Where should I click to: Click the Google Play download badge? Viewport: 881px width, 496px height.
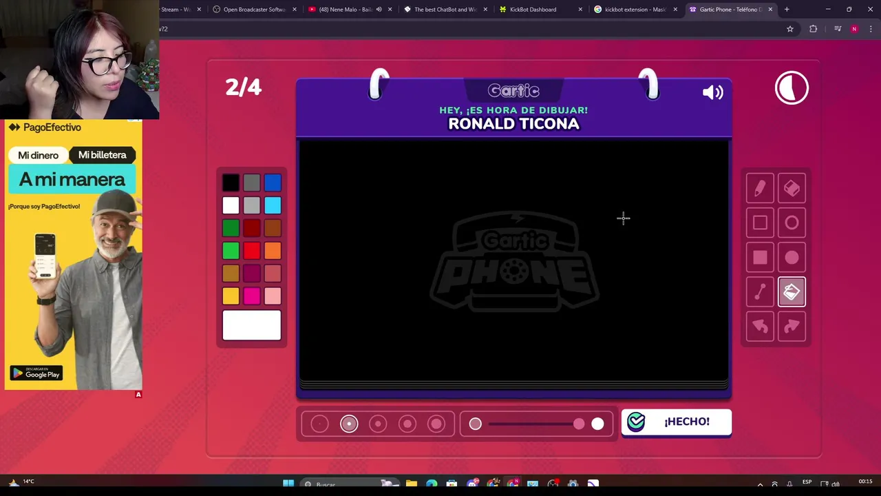click(x=36, y=373)
